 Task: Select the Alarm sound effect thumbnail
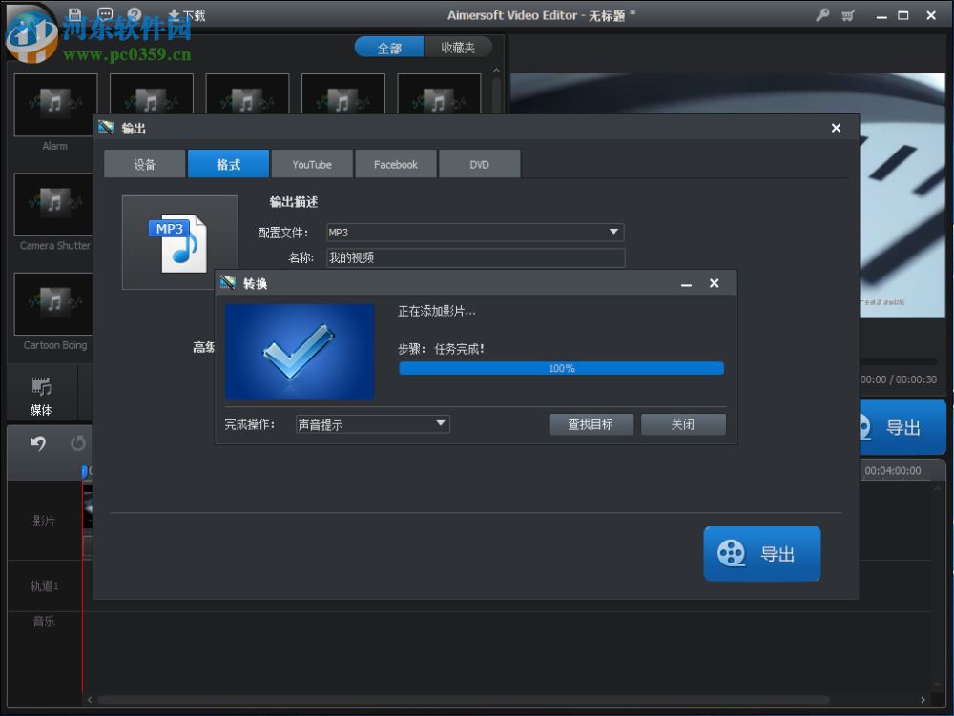pos(54,104)
